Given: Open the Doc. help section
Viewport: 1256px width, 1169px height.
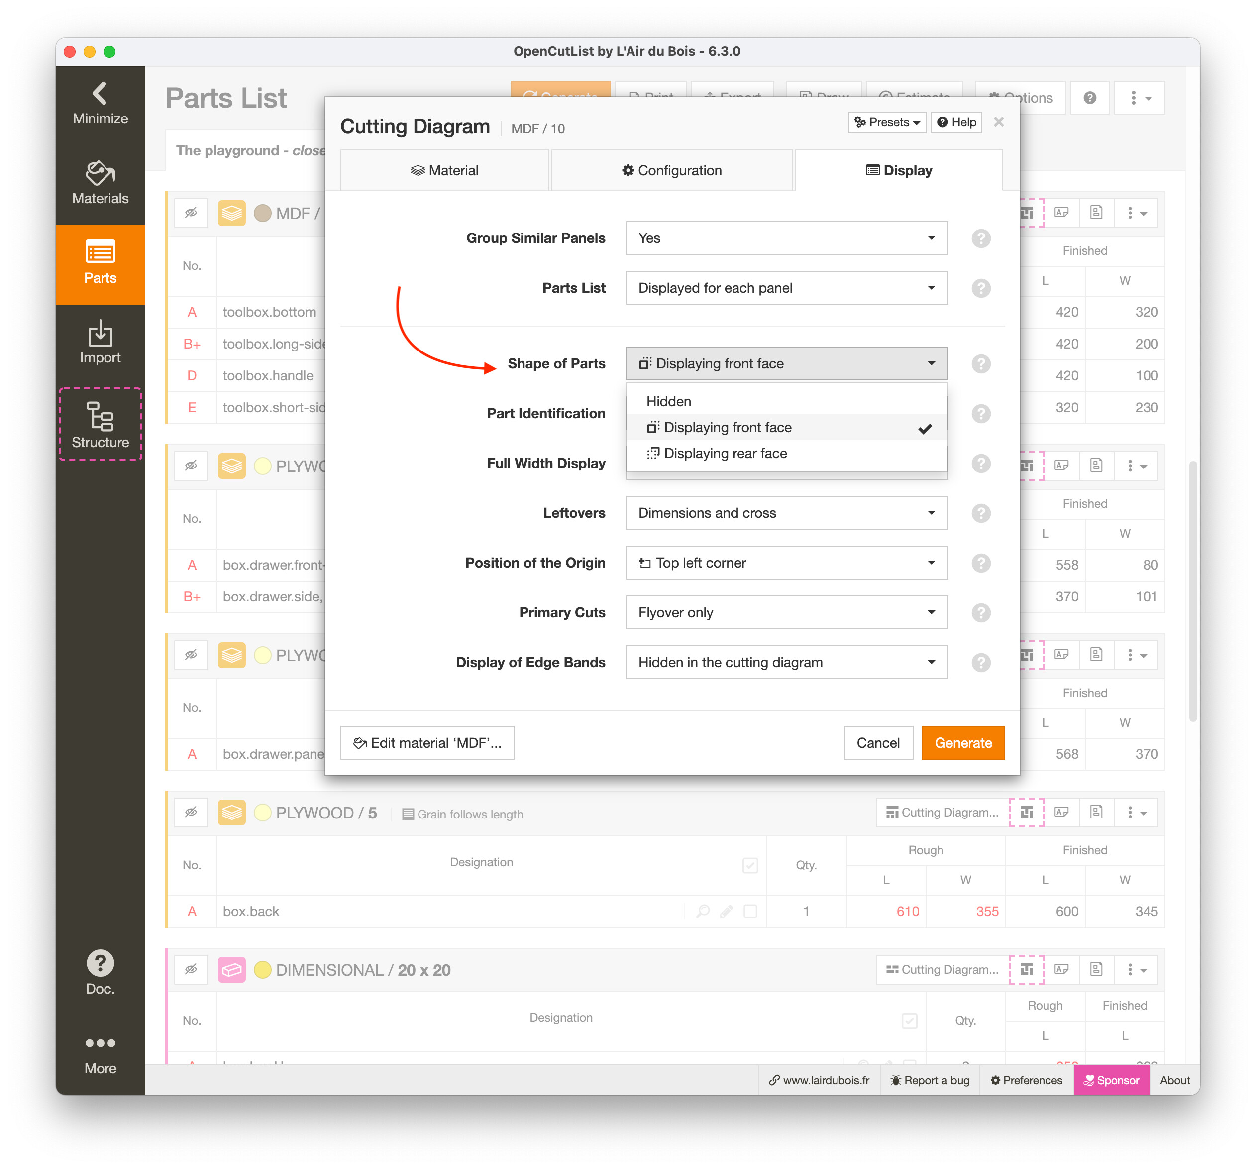Looking at the screenshot, I should click(100, 974).
